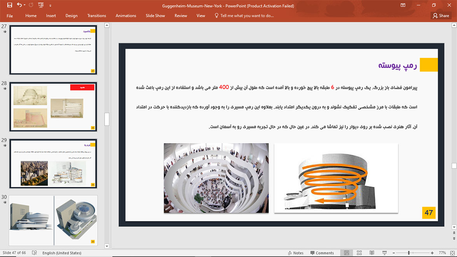The image size is (457, 257).
Task: Select the museum interior atrium photo
Action: 216,178
